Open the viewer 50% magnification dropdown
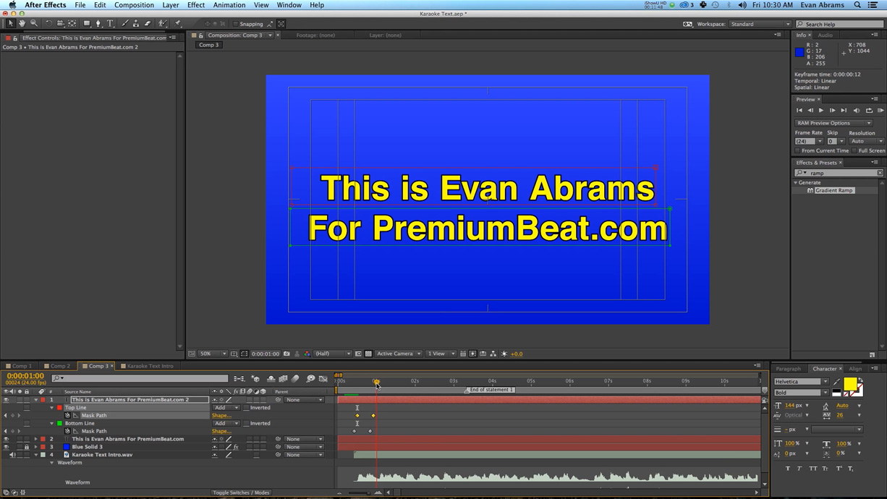This screenshot has height=499, width=887. pyautogui.click(x=213, y=354)
